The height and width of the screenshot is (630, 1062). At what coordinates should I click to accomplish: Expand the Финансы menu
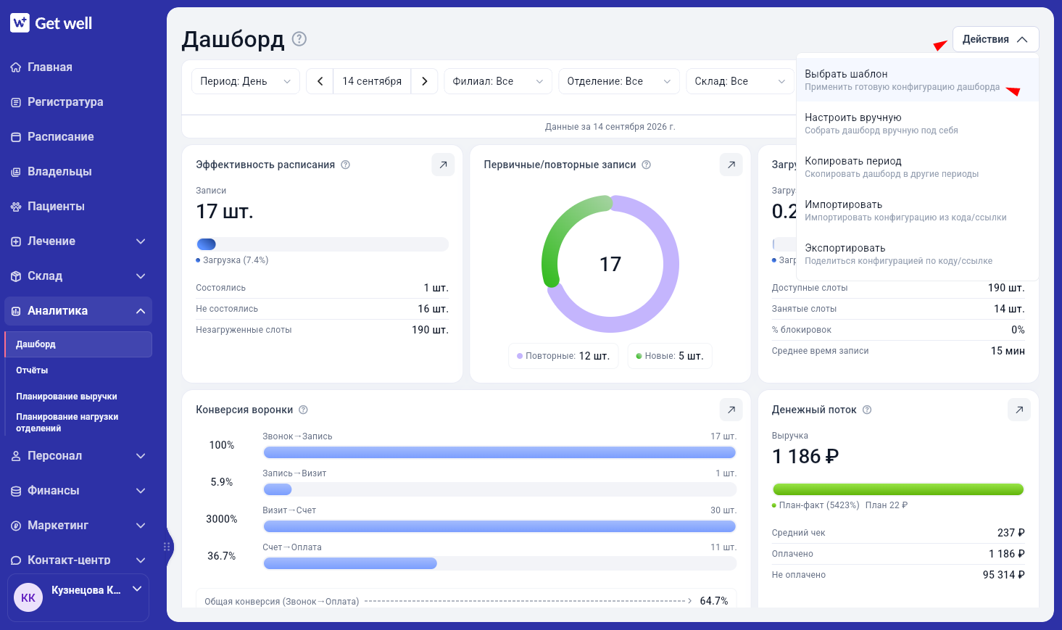pos(78,491)
